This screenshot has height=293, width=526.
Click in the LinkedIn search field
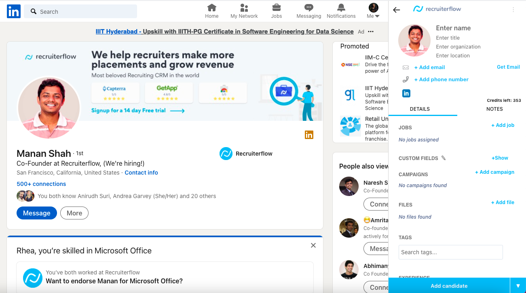80,12
